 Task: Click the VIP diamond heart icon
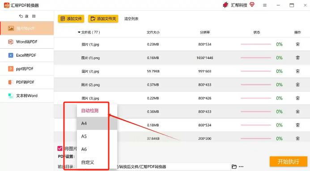[252, 4]
